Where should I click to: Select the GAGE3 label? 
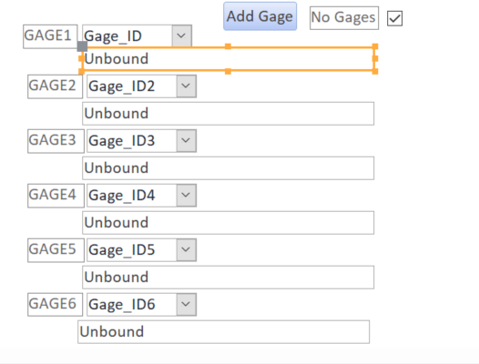click(56, 141)
